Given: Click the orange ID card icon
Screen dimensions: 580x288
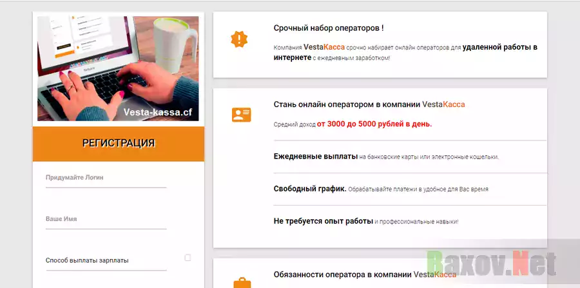Looking at the screenshot, I should pyautogui.click(x=241, y=115).
